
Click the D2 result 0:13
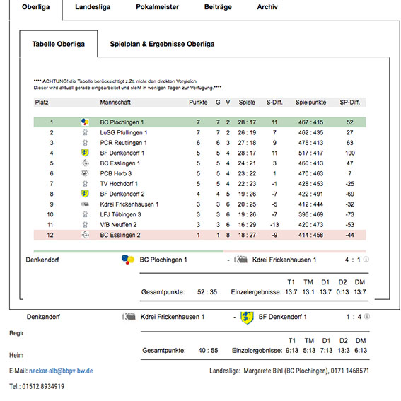pos(342,292)
